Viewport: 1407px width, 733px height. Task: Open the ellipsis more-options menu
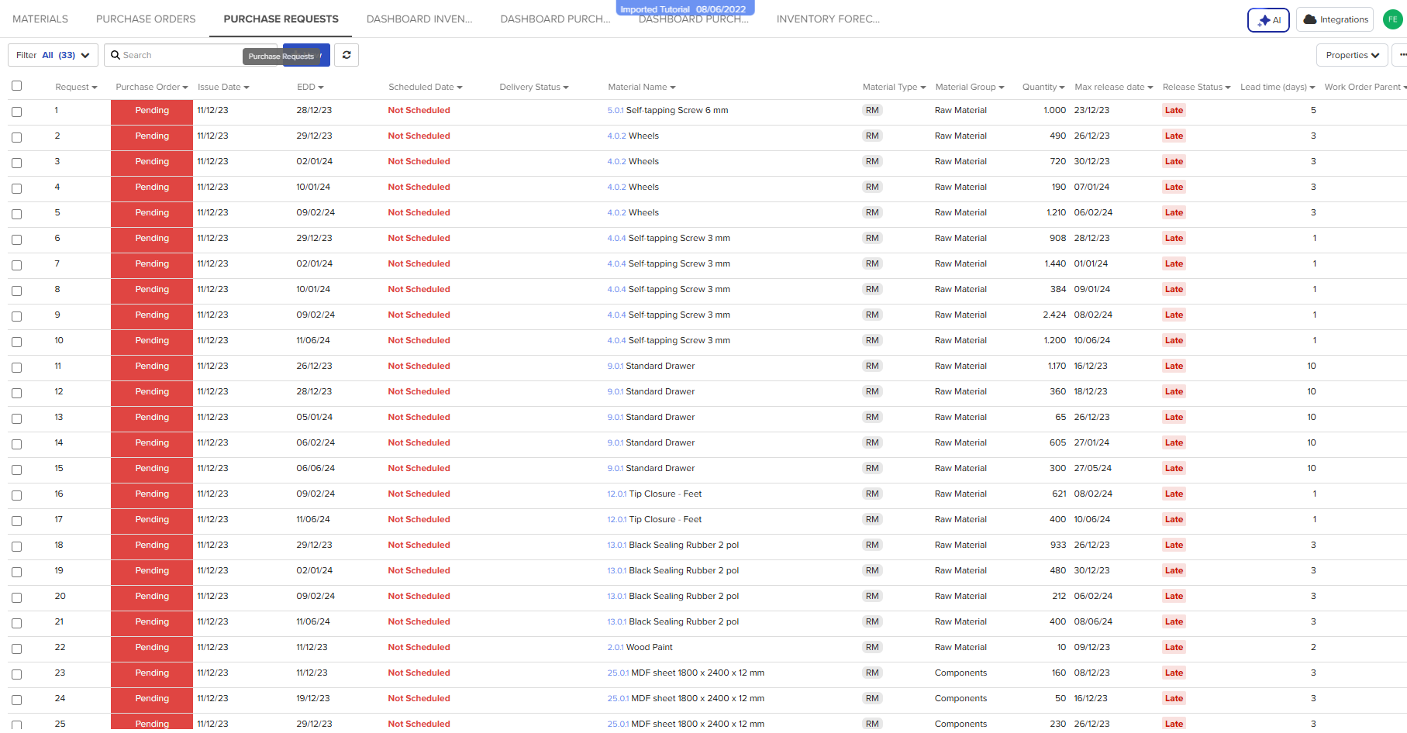1401,55
